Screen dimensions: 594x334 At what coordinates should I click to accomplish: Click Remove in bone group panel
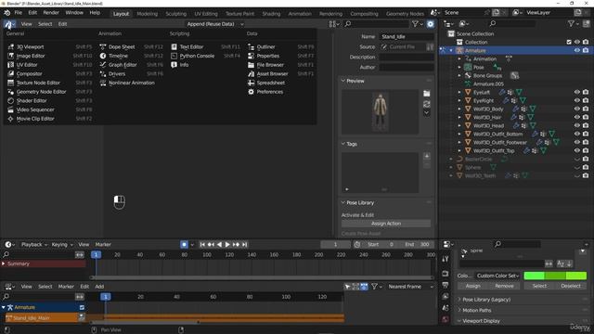(504, 286)
